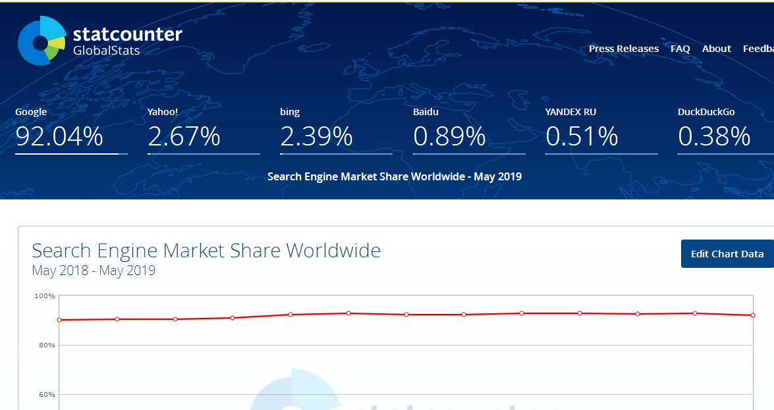Click the header caption ending in May 2019

click(394, 176)
